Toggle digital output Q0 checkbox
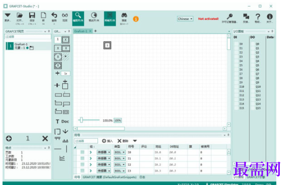This screenshot has height=185, width=290. (252, 44)
